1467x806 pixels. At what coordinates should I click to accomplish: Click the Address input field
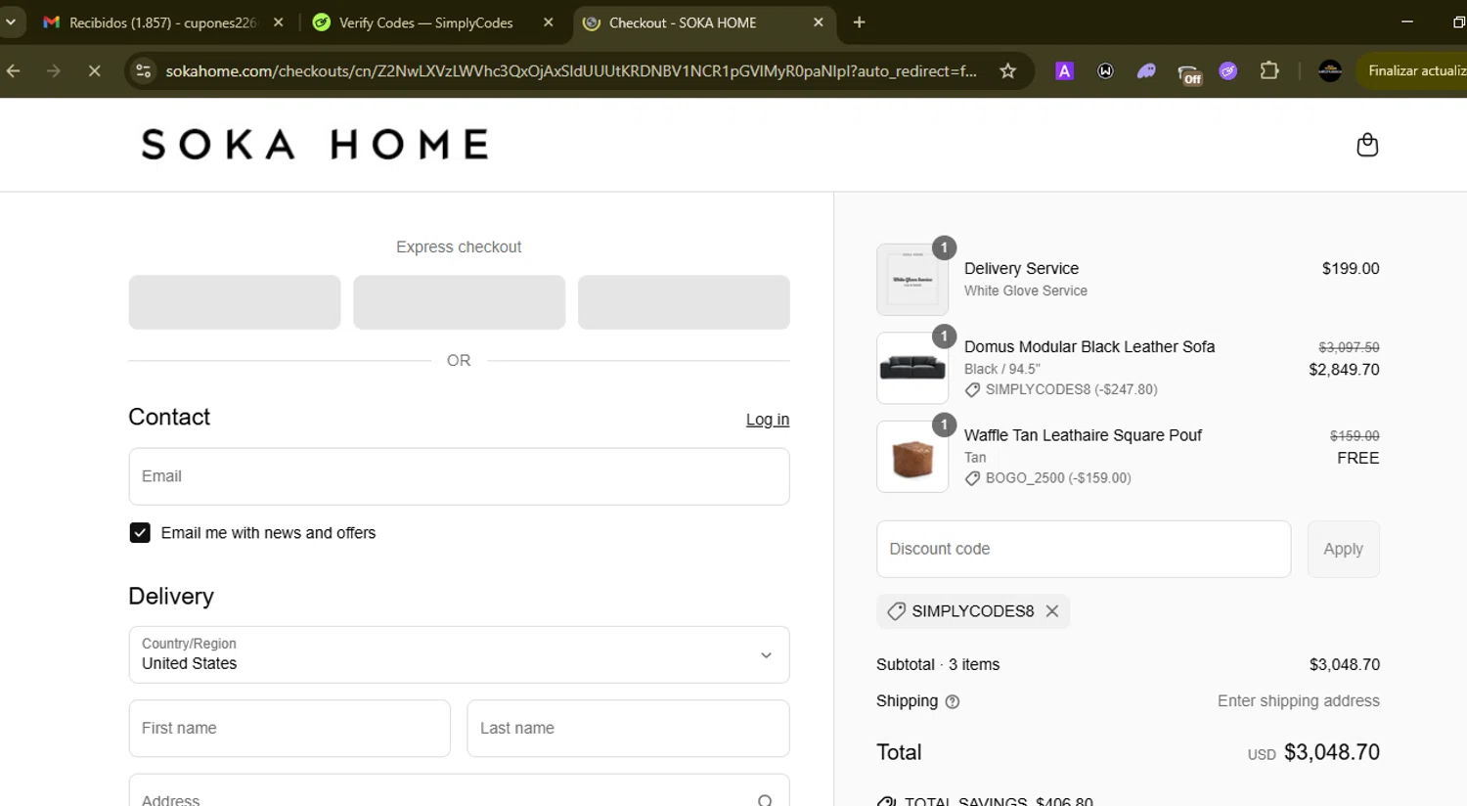coord(459,790)
